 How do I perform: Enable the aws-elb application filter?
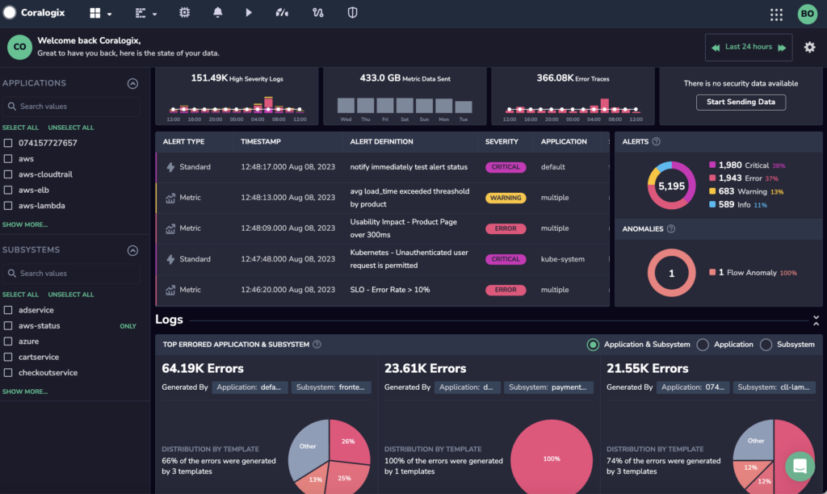[x=8, y=190]
